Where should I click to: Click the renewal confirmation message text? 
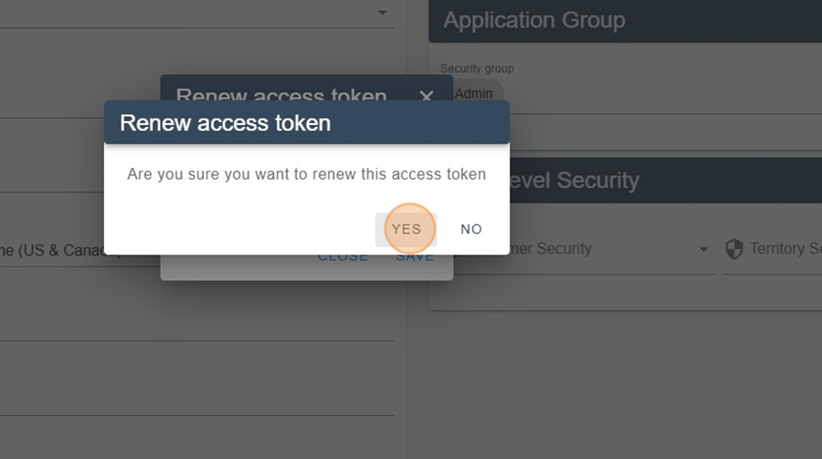pos(306,174)
